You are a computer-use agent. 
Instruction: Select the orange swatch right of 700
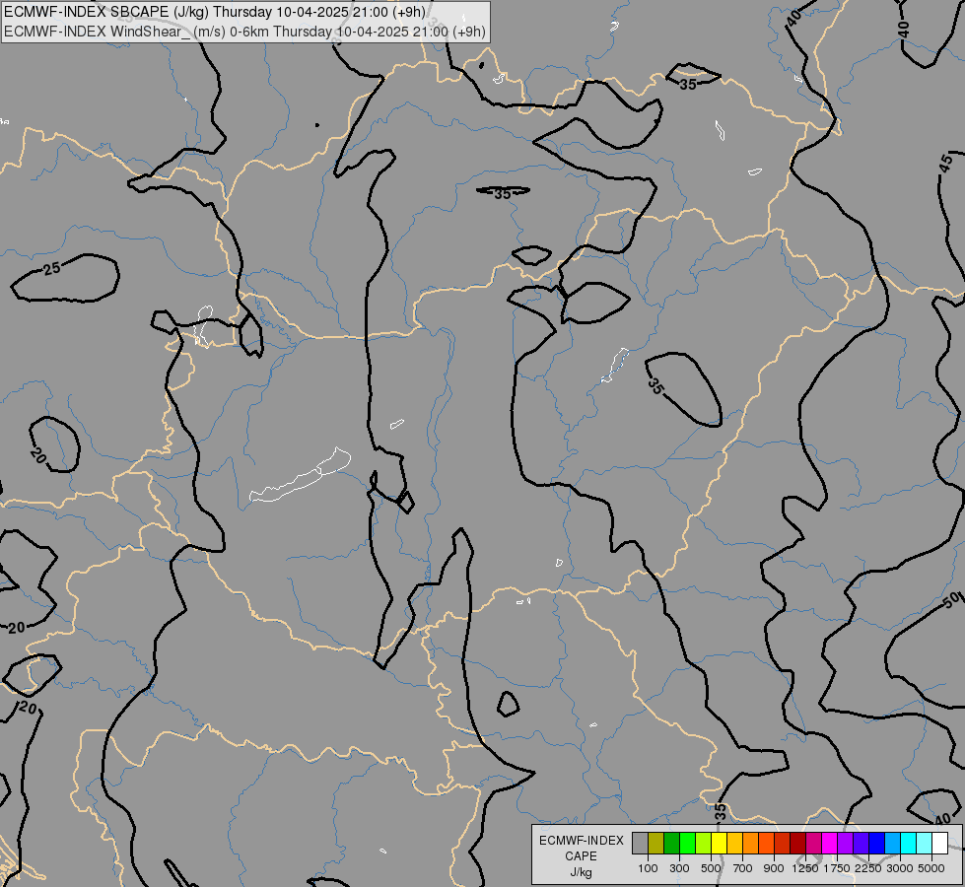[x=751, y=844]
